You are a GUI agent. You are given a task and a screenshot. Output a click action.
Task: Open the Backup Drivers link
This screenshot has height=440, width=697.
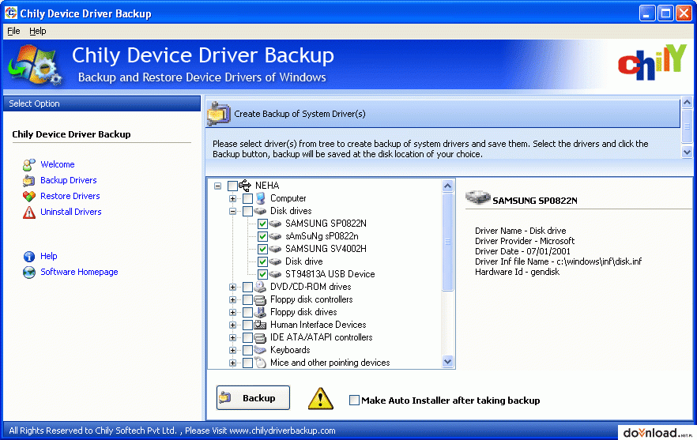pyautogui.click(x=69, y=180)
